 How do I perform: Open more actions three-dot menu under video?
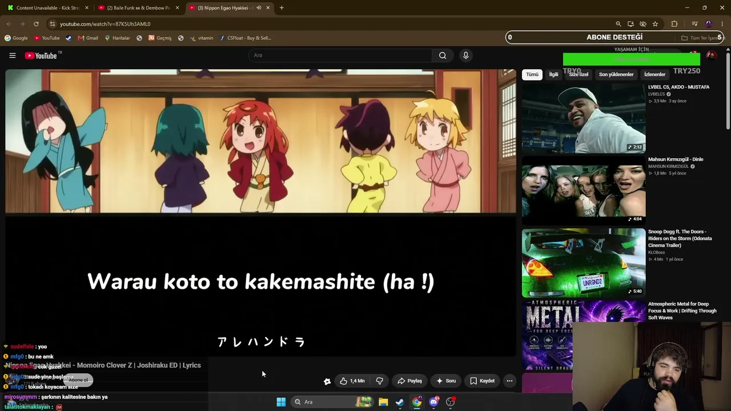coord(509,381)
